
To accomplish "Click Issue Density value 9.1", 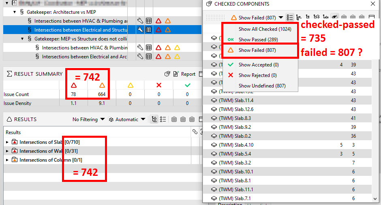I will tap(102, 103).
